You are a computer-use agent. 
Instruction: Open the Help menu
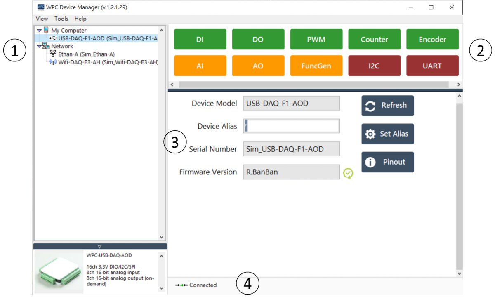point(80,19)
